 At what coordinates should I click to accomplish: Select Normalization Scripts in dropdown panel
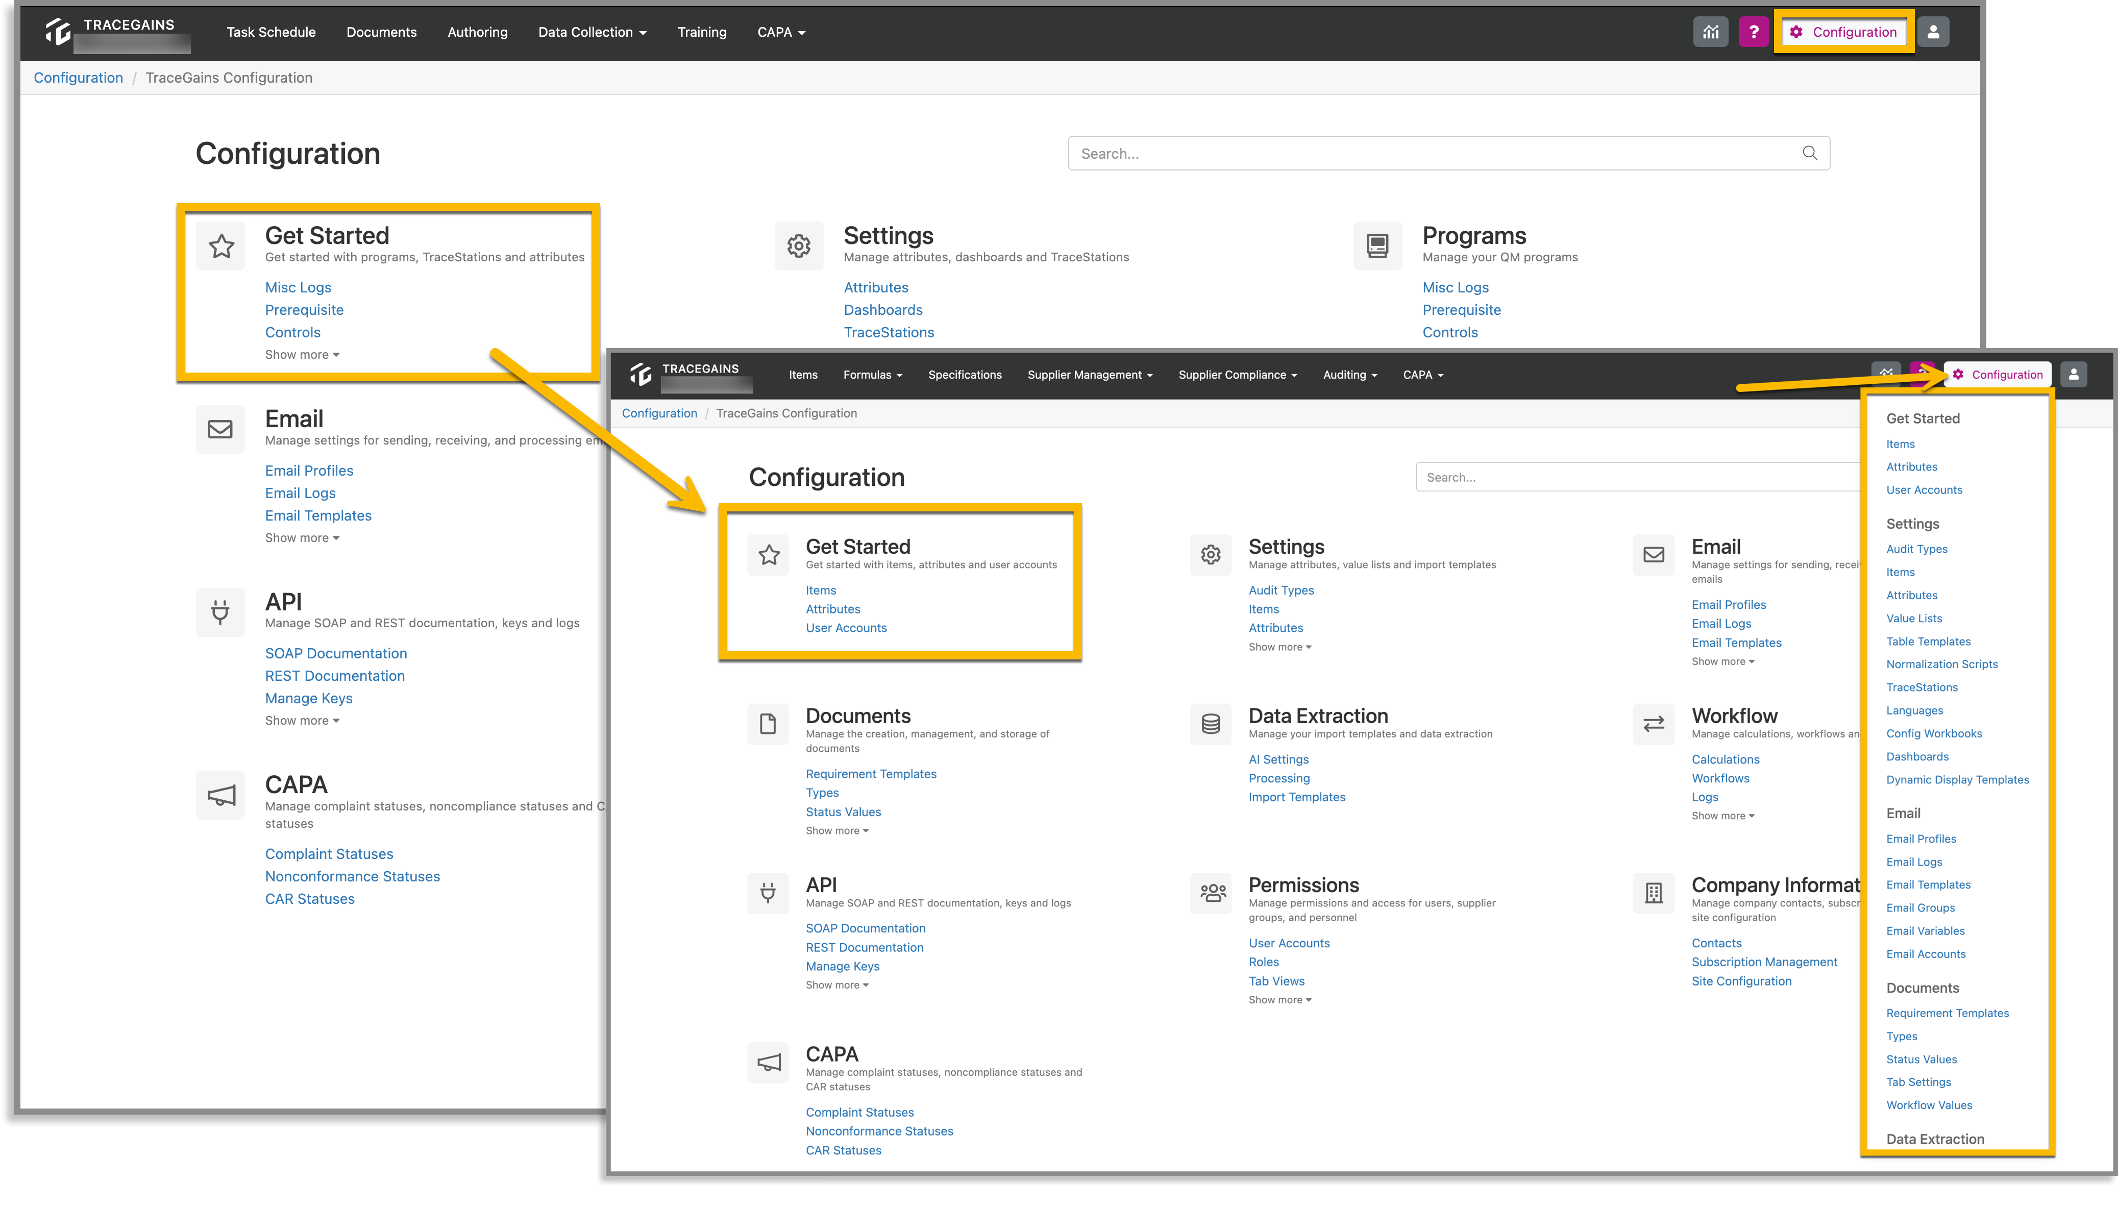[x=1941, y=664]
